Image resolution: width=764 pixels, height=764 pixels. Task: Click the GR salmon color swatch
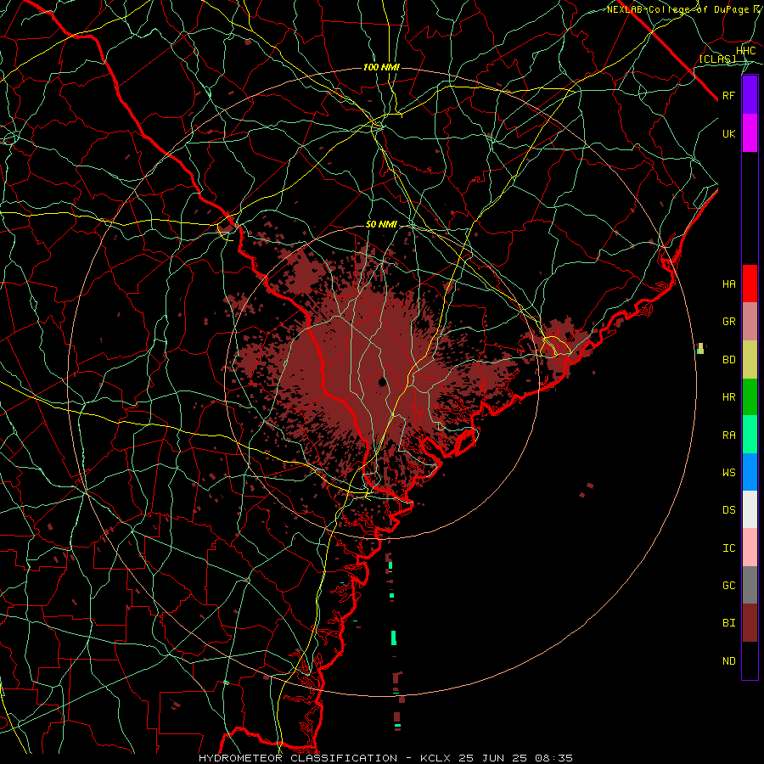click(x=750, y=322)
